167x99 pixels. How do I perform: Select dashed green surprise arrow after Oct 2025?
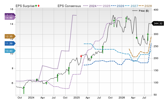(x=114, y=23)
